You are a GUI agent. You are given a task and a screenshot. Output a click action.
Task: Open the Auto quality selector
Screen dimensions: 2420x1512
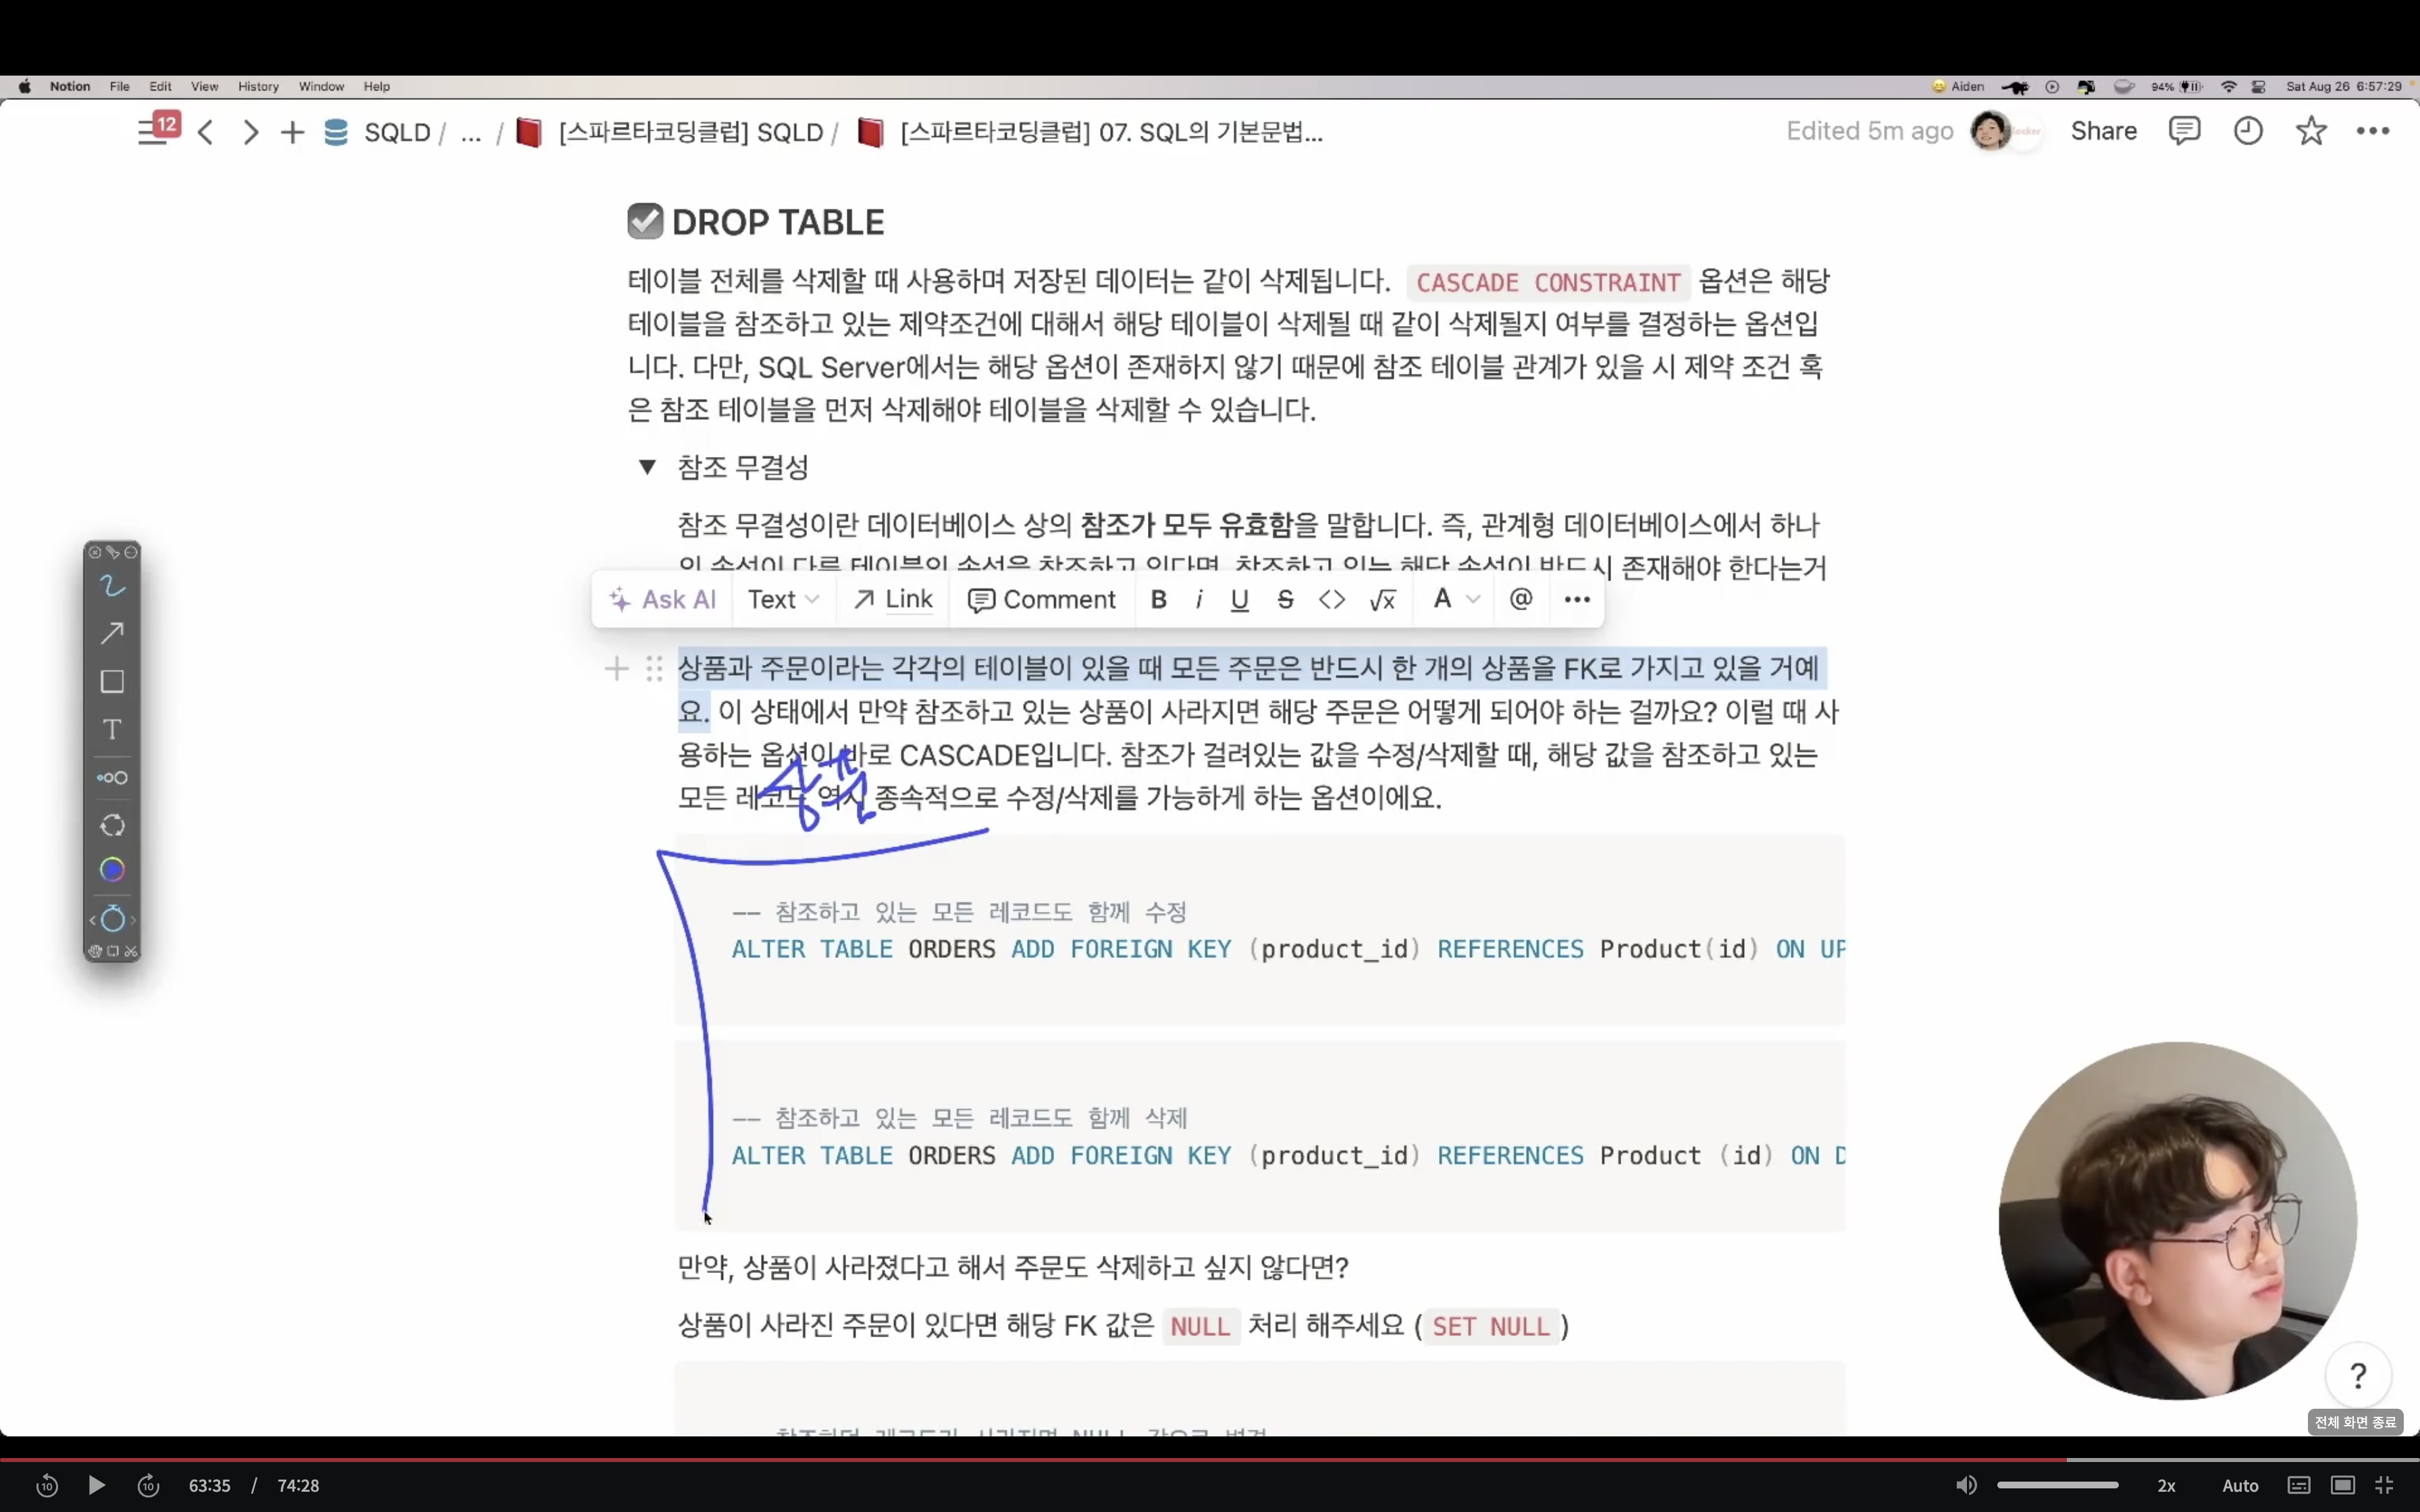tap(2240, 1485)
